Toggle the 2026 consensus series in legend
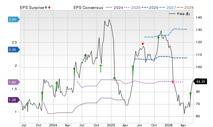 (x=150, y=8)
